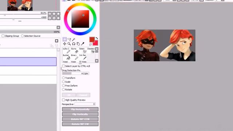Viewport: 233px width, 131px height.
Task: Choose the Ink Pen tool
Action: pos(83,57)
